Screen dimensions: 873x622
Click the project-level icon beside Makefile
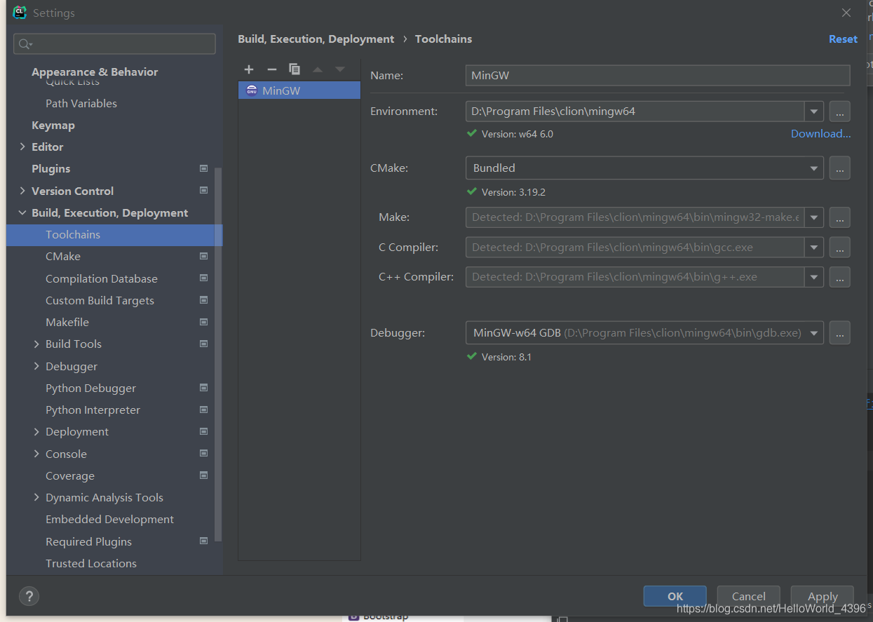(203, 322)
